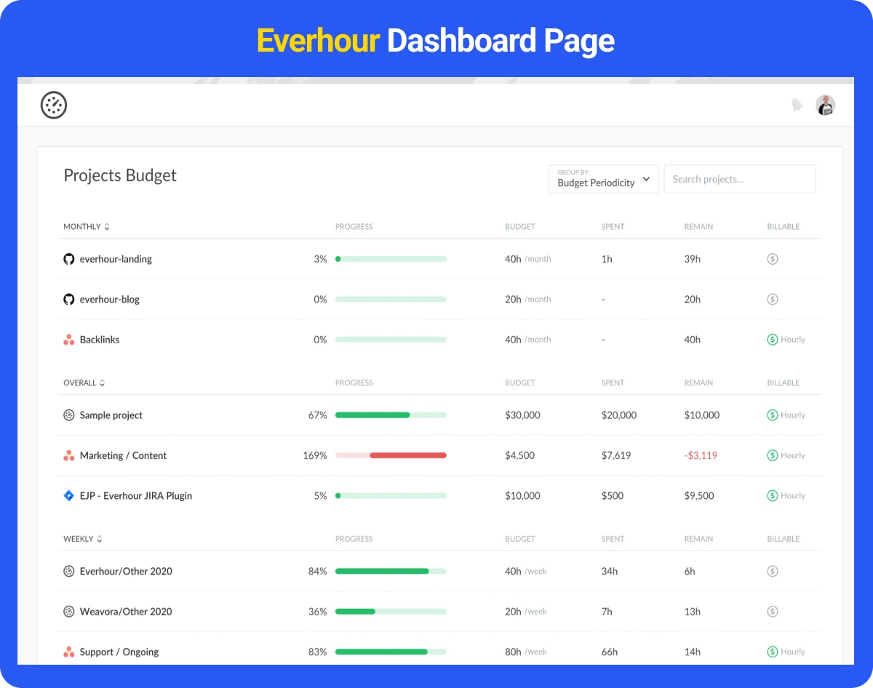
Task: Toggle Hourly billable icon for EJP plugin
Action: pyautogui.click(x=773, y=496)
